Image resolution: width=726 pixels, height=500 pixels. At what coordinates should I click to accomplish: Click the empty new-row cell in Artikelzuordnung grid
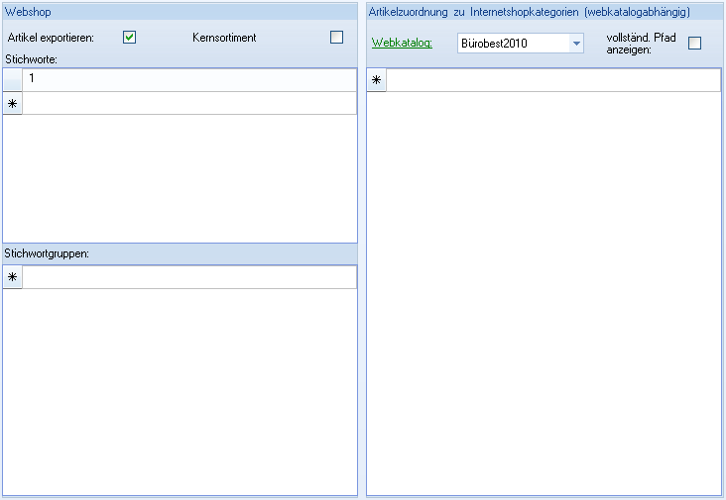pos(552,80)
